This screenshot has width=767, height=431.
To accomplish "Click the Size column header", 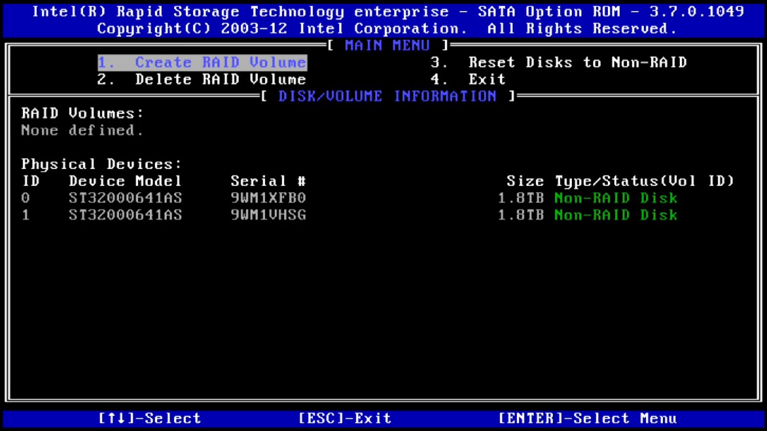I will 524,181.
